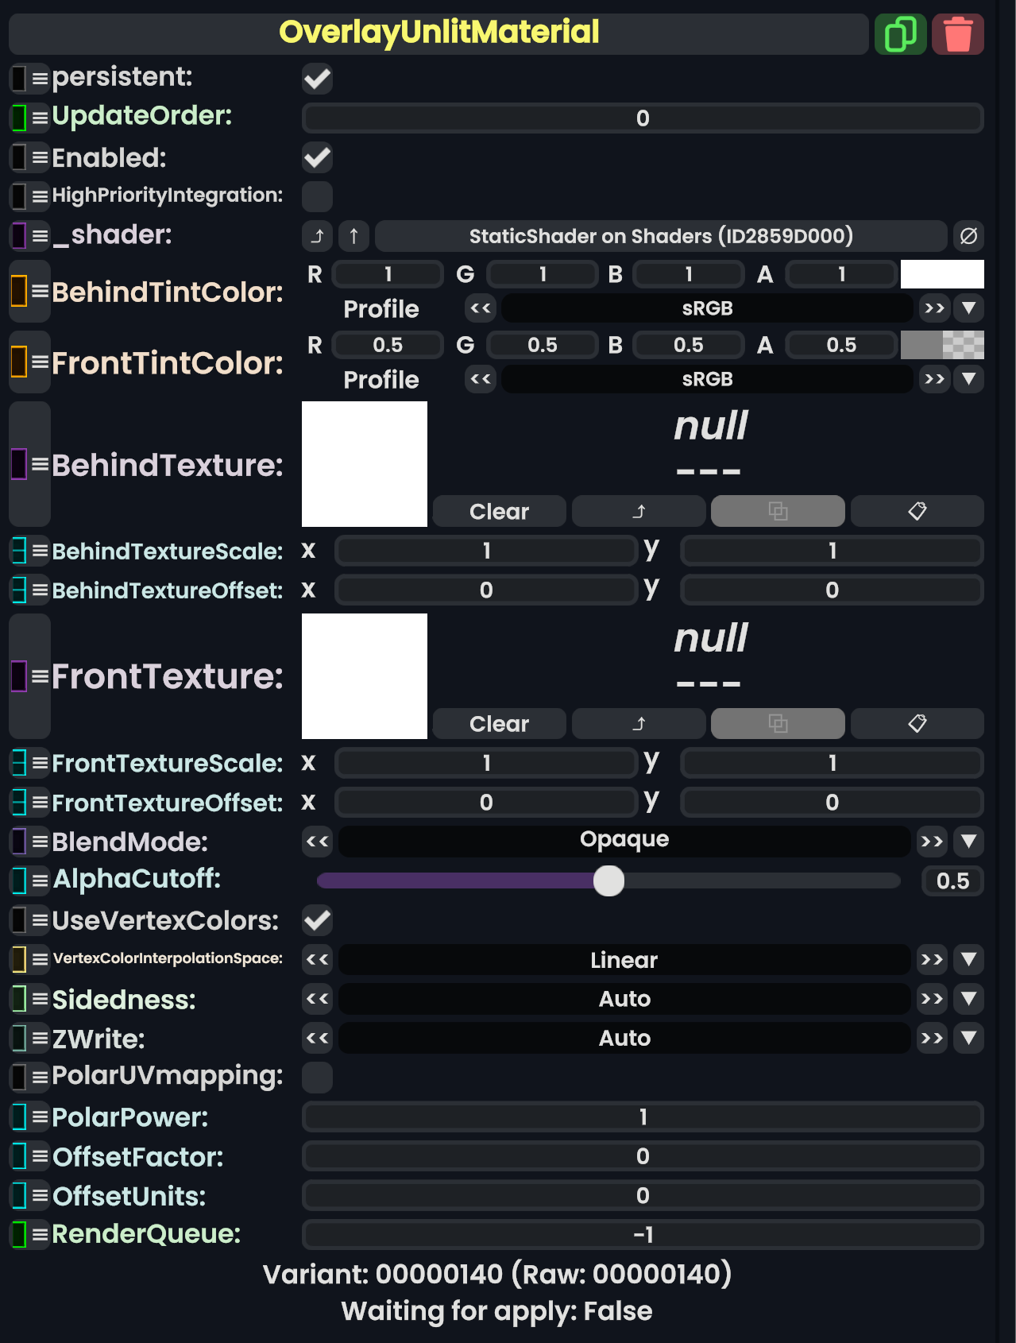Step VertexColorInterpolationSpace to the previous value
The image size is (1016, 1343).
point(317,959)
